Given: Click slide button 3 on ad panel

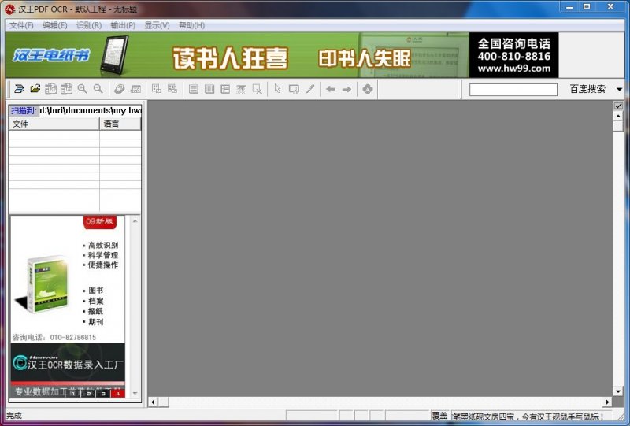Looking at the screenshot, I should coord(103,394).
